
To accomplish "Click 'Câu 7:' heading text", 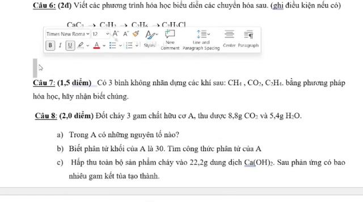I will [x=44, y=83].
